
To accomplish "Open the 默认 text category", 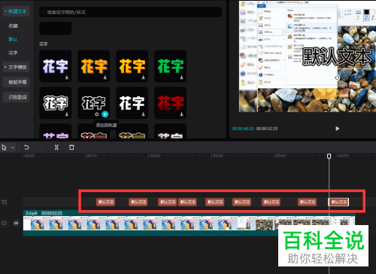I will click(13, 39).
